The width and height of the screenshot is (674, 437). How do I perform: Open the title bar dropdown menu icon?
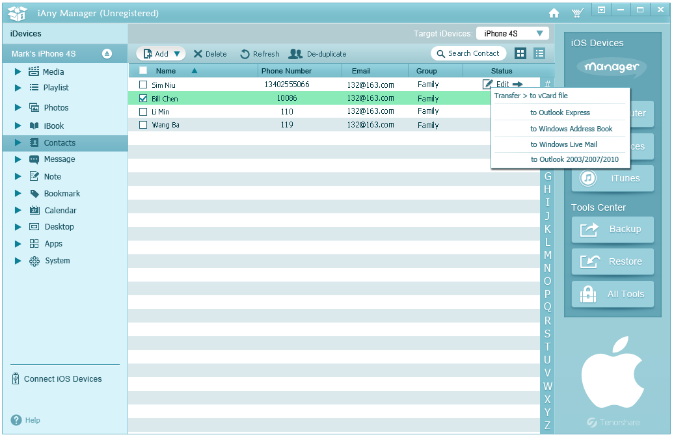click(x=601, y=10)
